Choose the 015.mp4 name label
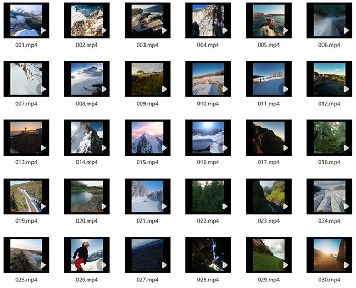The height and width of the screenshot is (288, 356). click(x=148, y=162)
